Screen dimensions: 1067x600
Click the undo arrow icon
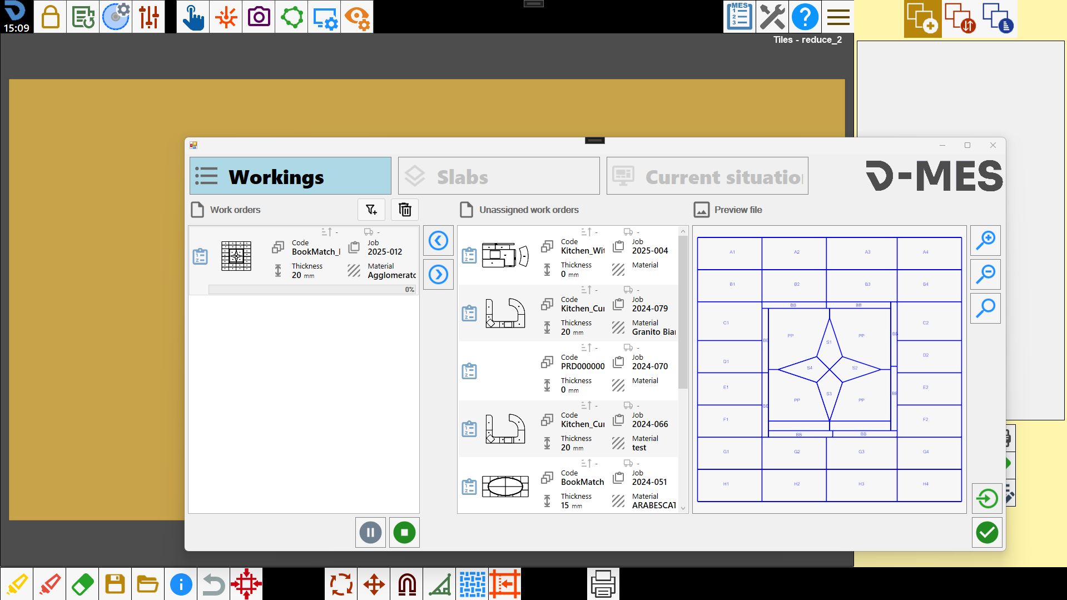(214, 584)
